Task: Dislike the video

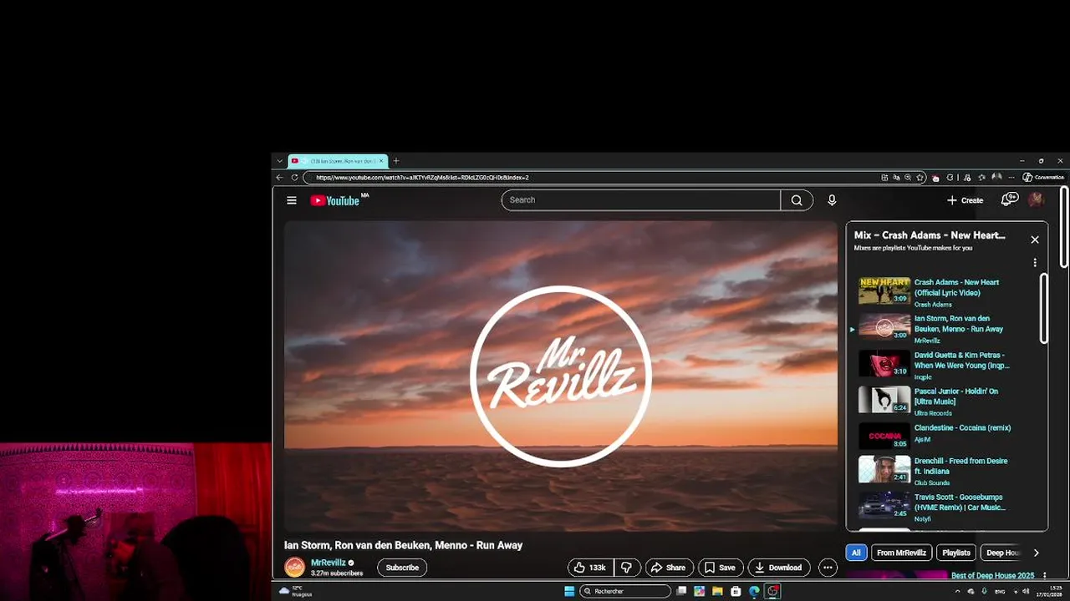Action: (626, 568)
